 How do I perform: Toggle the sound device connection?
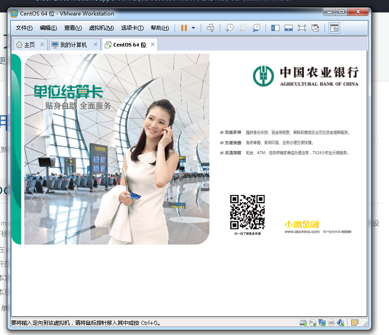click(341, 323)
